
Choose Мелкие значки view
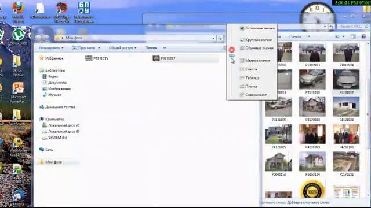pos(255,60)
